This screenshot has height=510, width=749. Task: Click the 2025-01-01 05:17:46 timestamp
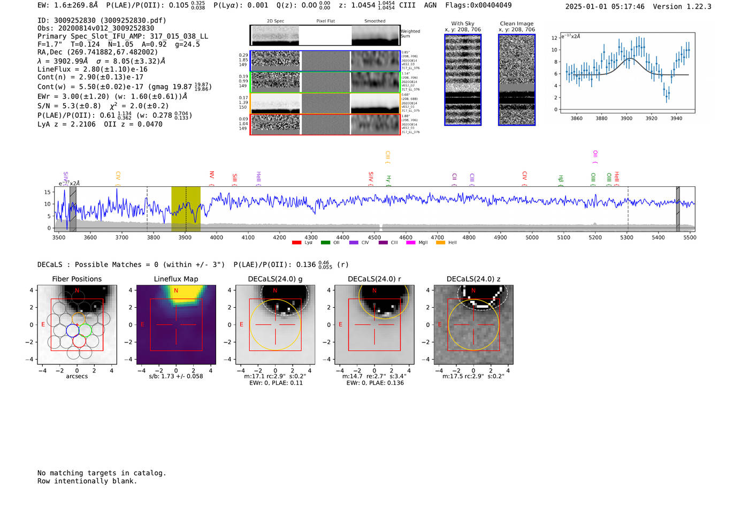pos(605,6)
